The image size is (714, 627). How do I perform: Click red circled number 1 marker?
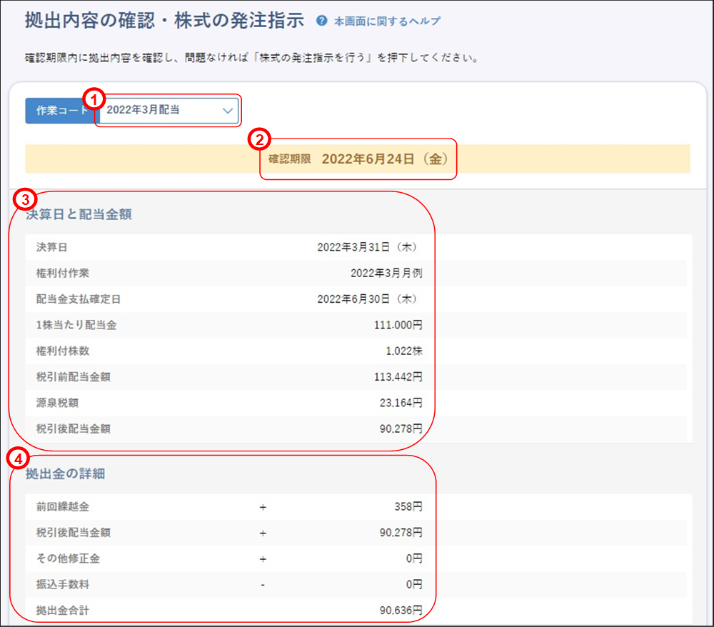point(93,100)
